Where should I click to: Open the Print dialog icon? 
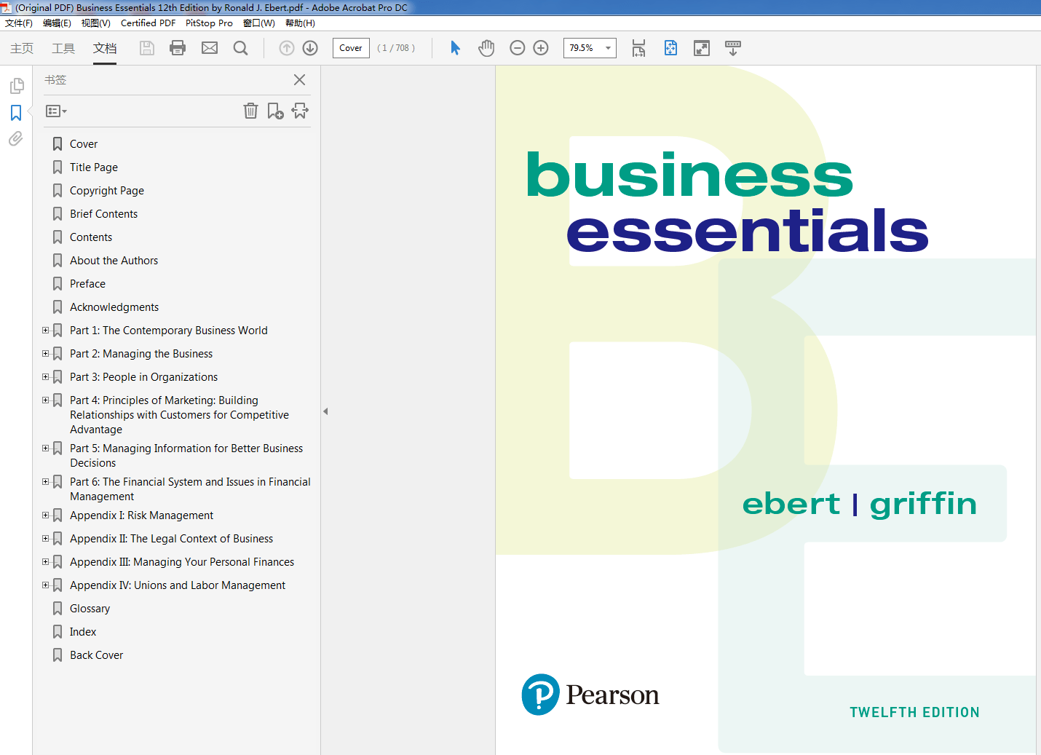178,48
